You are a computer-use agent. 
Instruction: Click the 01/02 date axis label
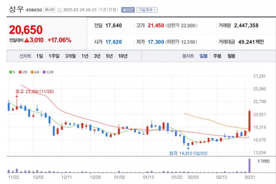point(119,177)
